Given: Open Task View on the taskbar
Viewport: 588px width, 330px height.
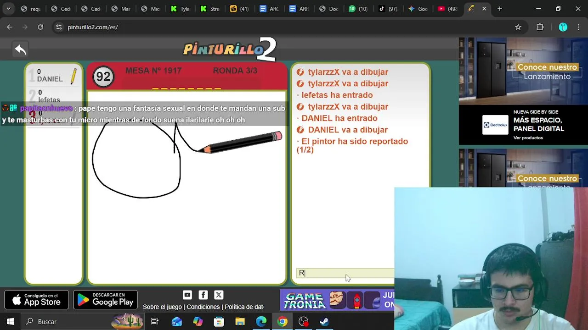Looking at the screenshot, I should [x=155, y=321].
